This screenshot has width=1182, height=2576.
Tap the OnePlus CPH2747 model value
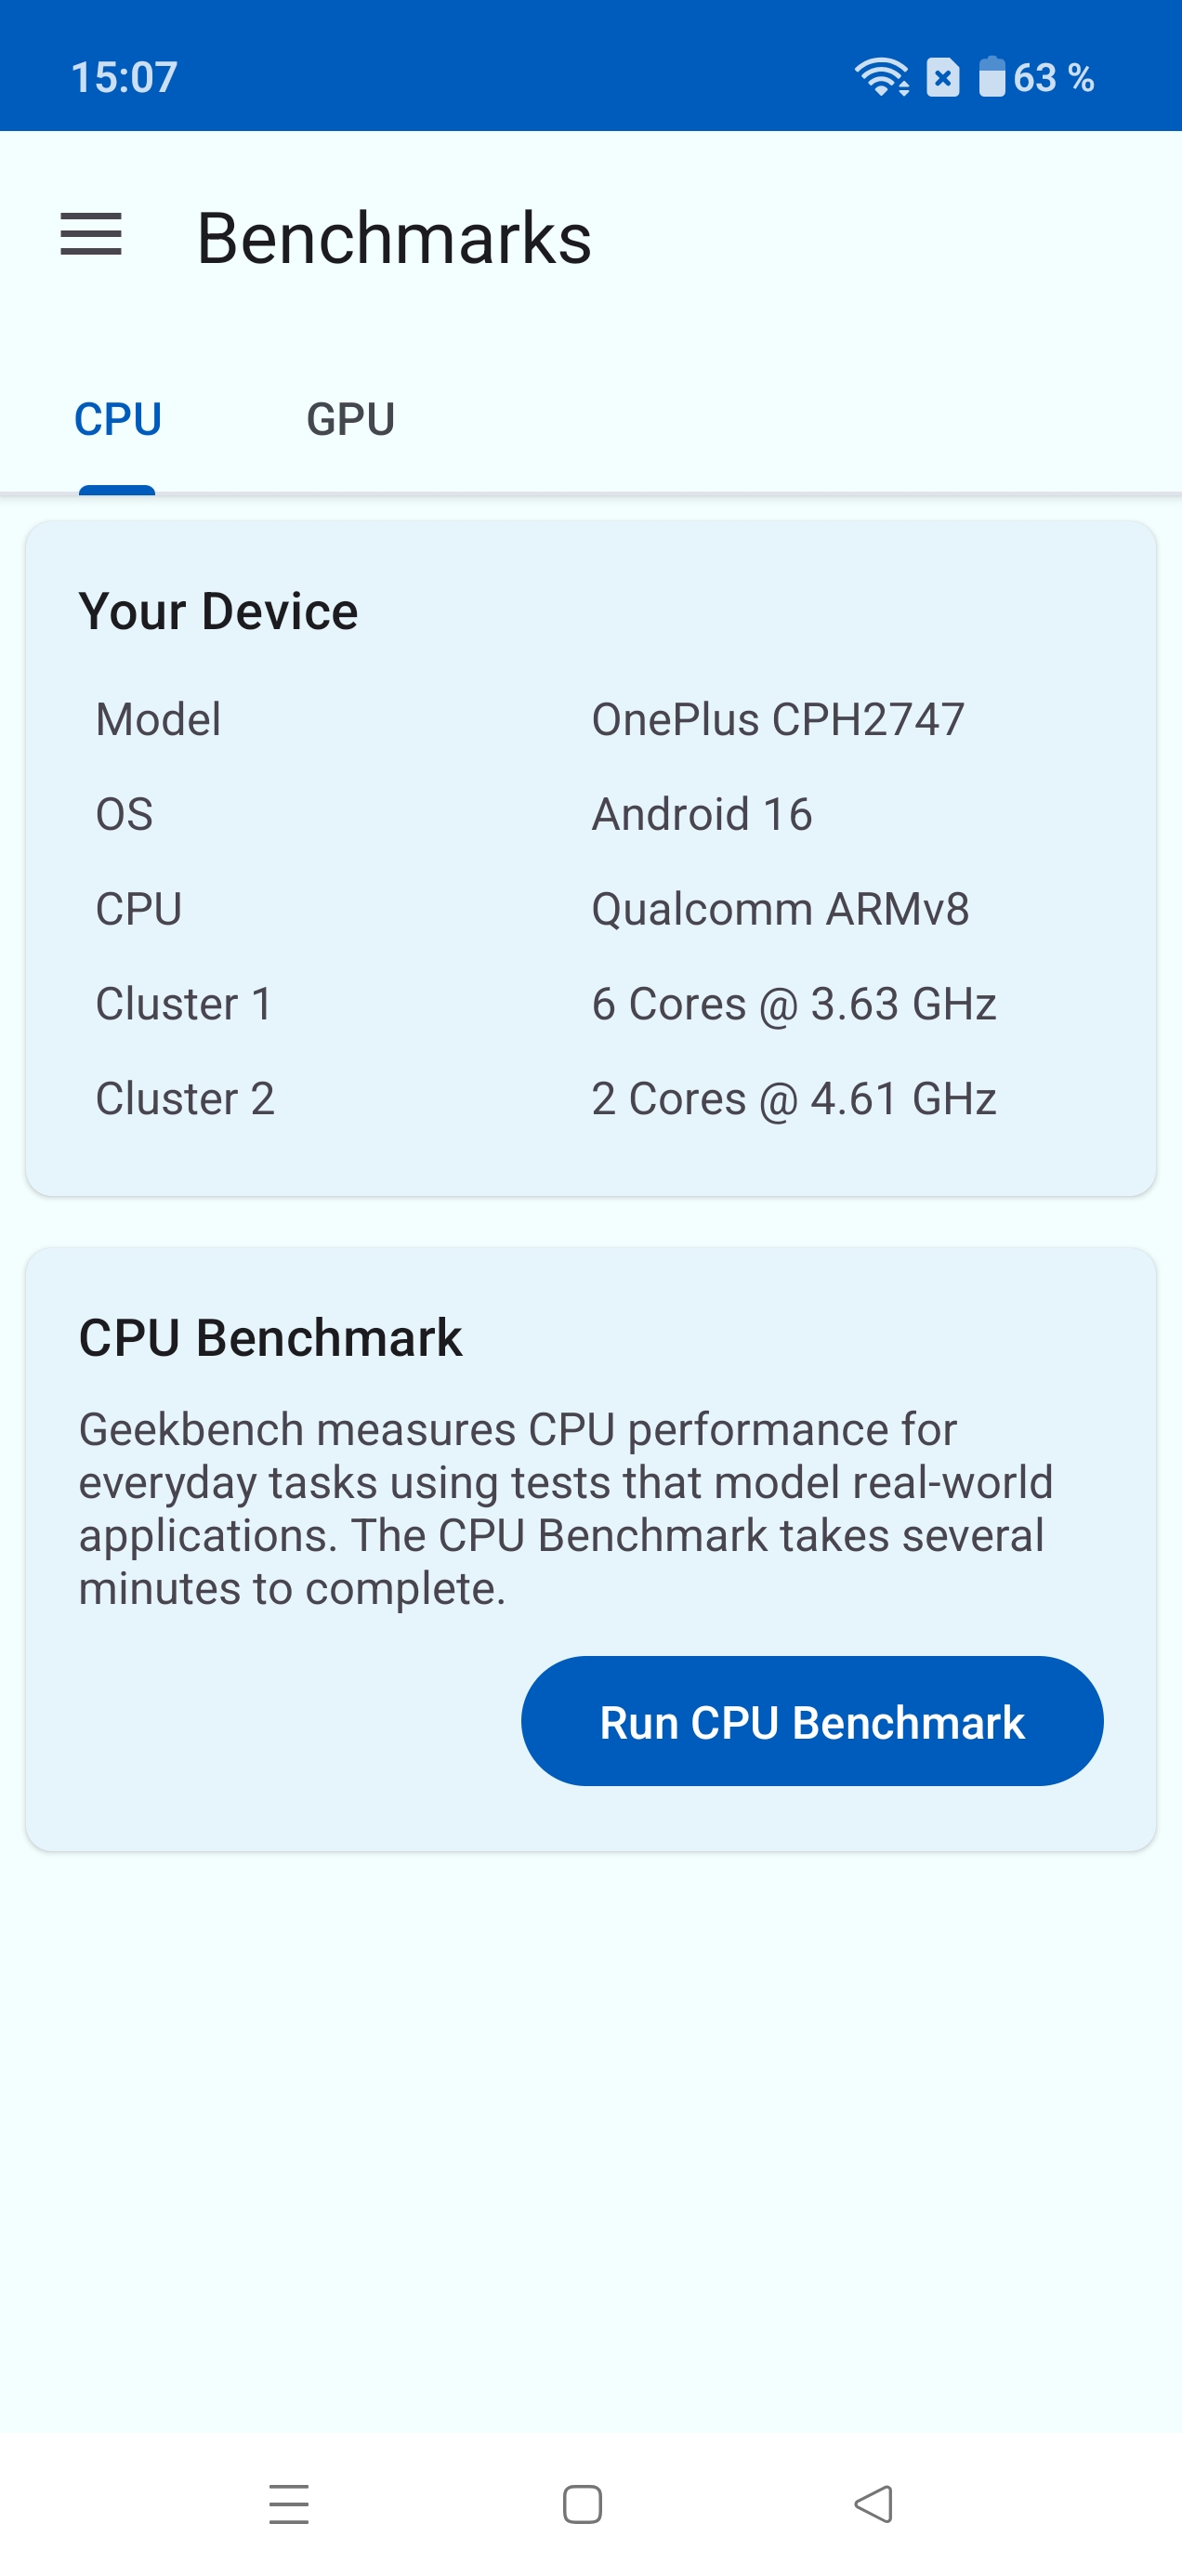pyautogui.click(x=778, y=719)
